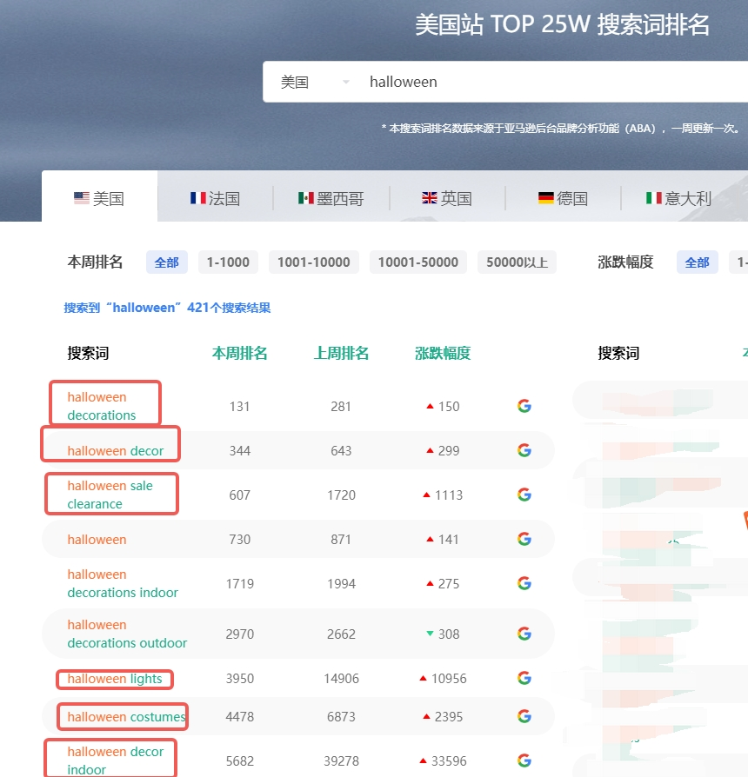Open the halloween costumes keyword link
Image resolution: width=748 pixels, height=777 pixels.
(x=126, y=717)
